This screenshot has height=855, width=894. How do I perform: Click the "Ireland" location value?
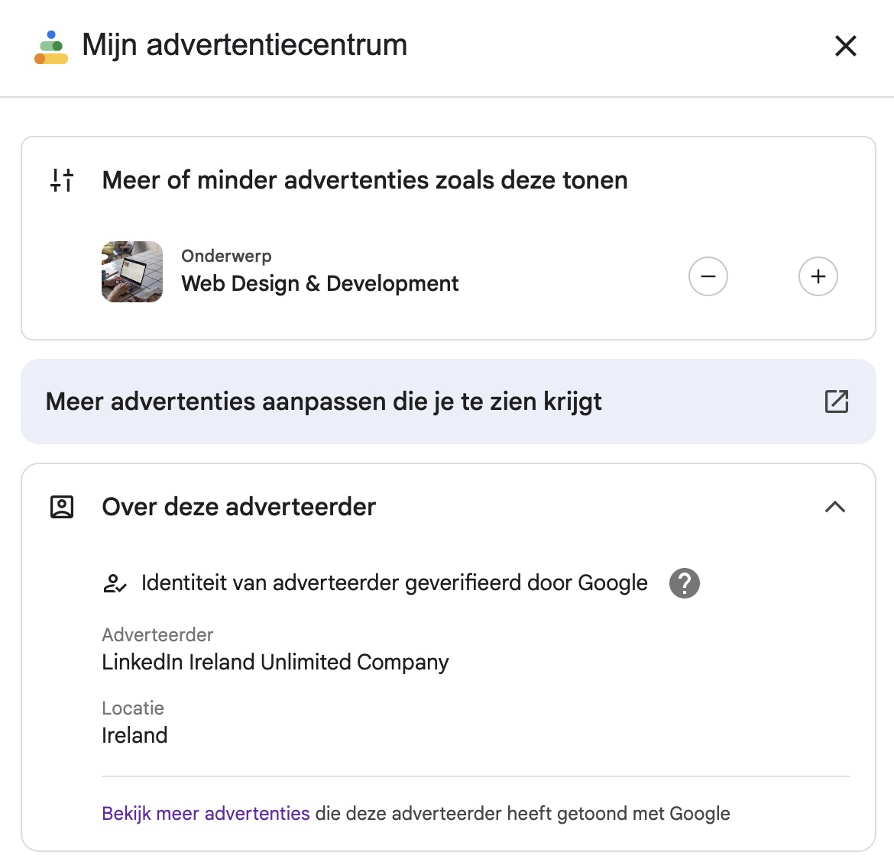pos(134,735)
